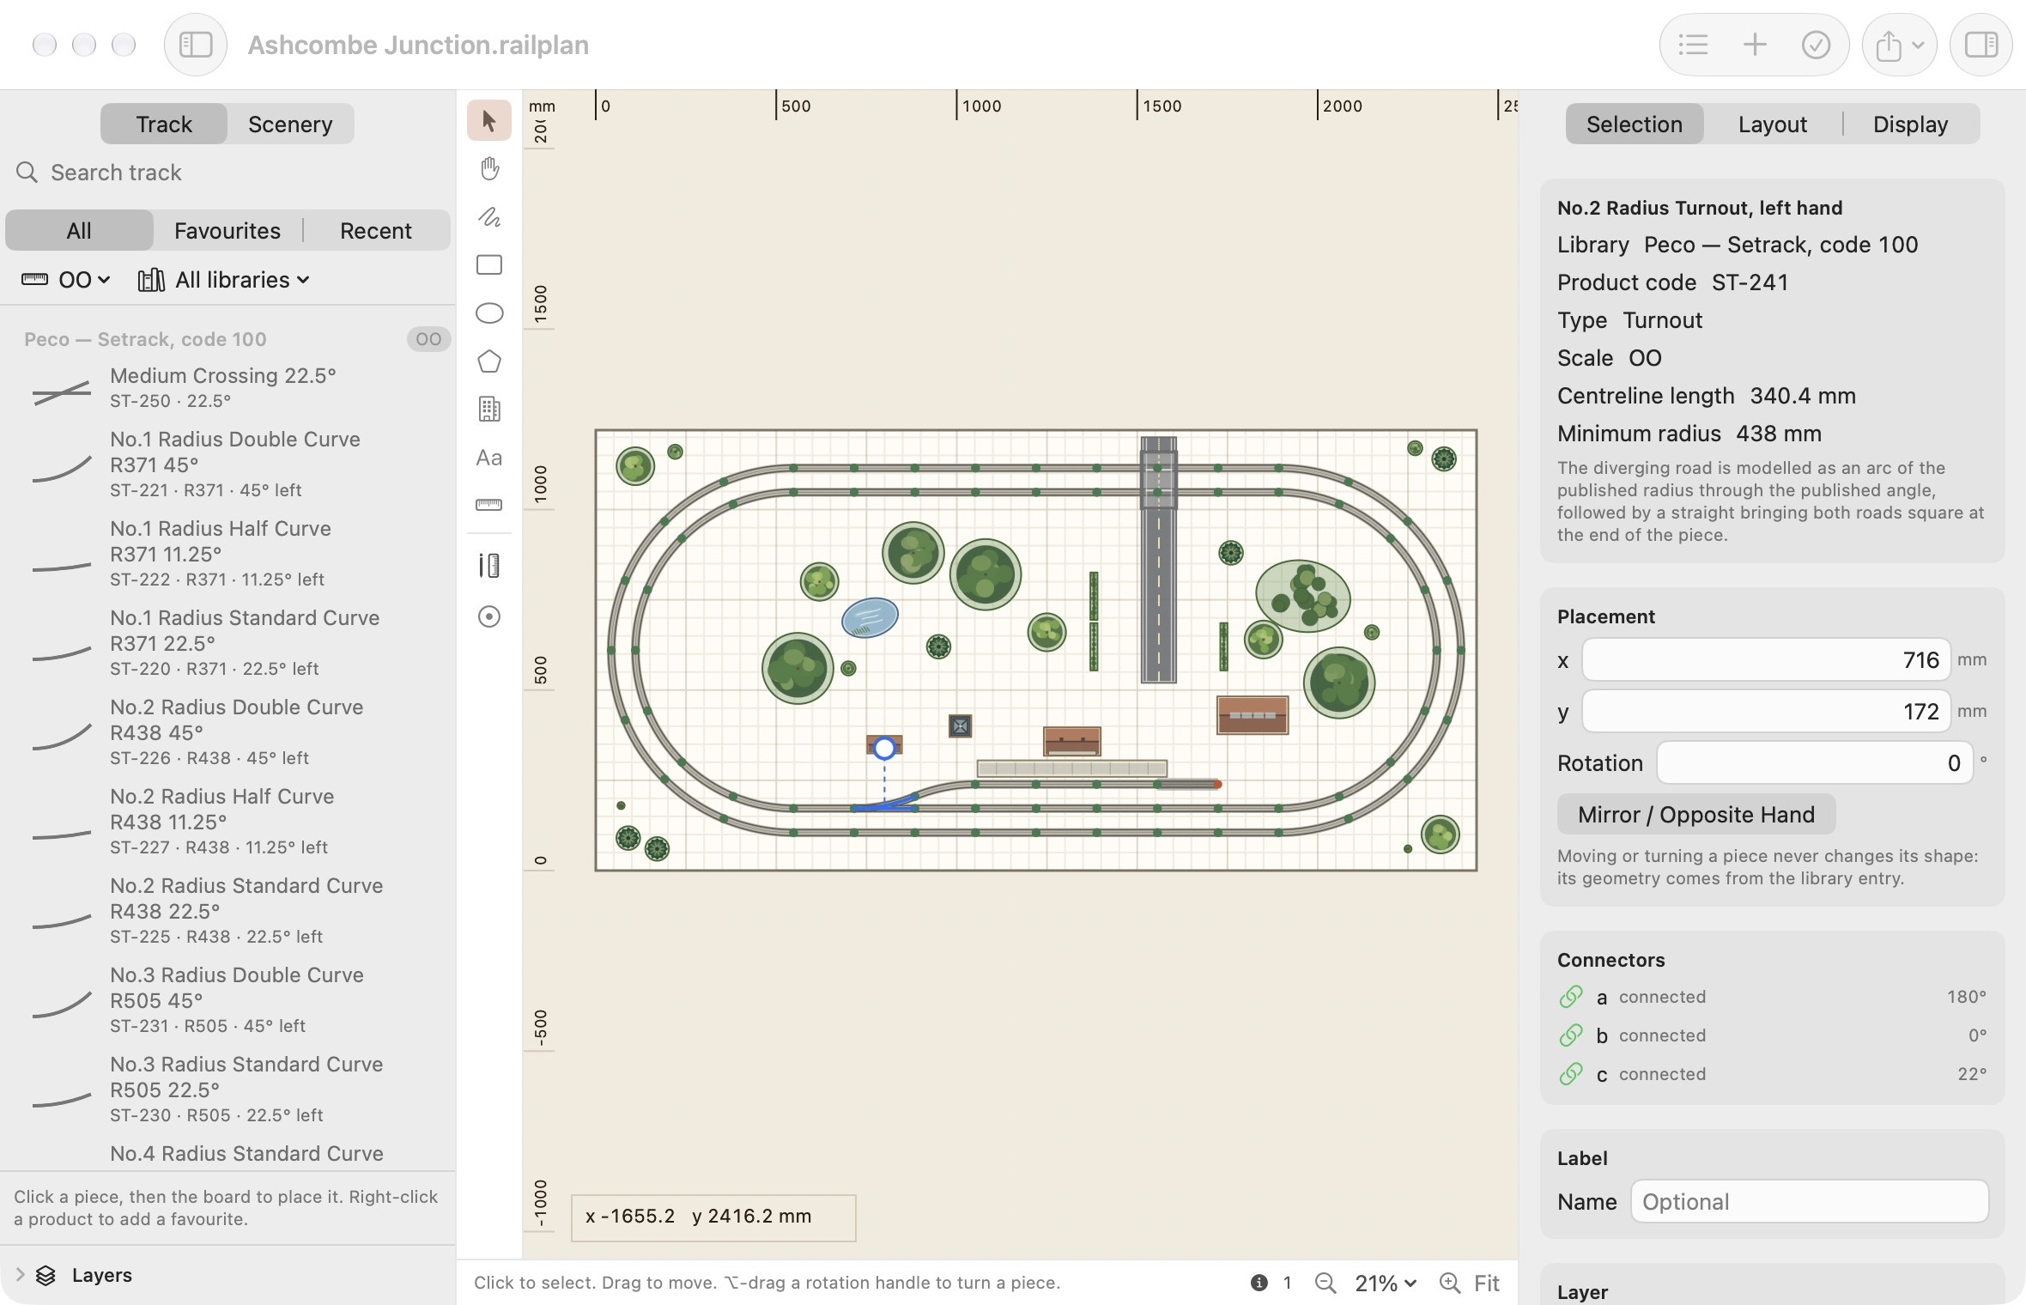Click the Fit zoom button
2026x1305 pixels.
tap(1486, 1283)
